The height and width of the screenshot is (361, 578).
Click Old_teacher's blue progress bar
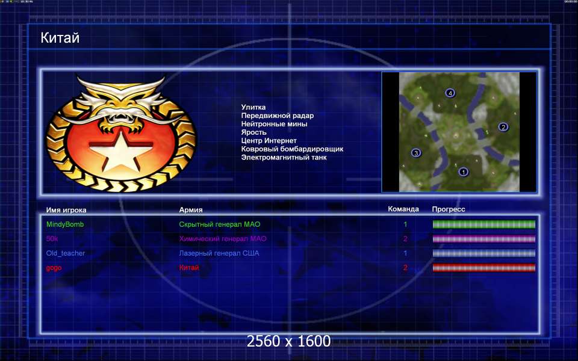(x=483, y=253)
